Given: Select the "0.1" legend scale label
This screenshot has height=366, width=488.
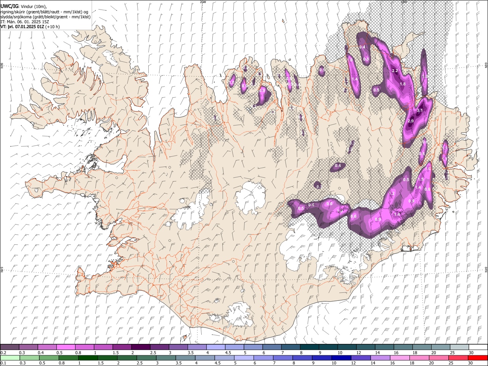Looking at the screenshot, I should [3, 363].
